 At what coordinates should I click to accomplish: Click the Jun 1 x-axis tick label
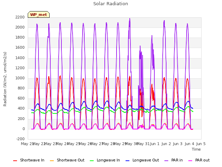click(155, 144)
